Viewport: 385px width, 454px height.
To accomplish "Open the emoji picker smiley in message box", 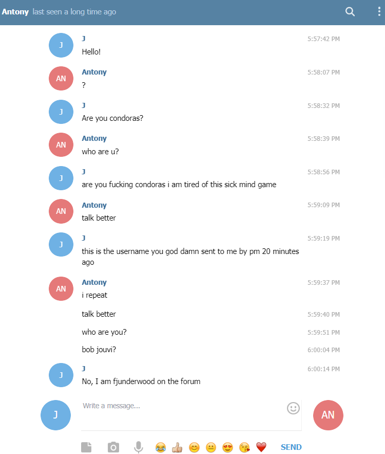I will click(x=293, y=408).
